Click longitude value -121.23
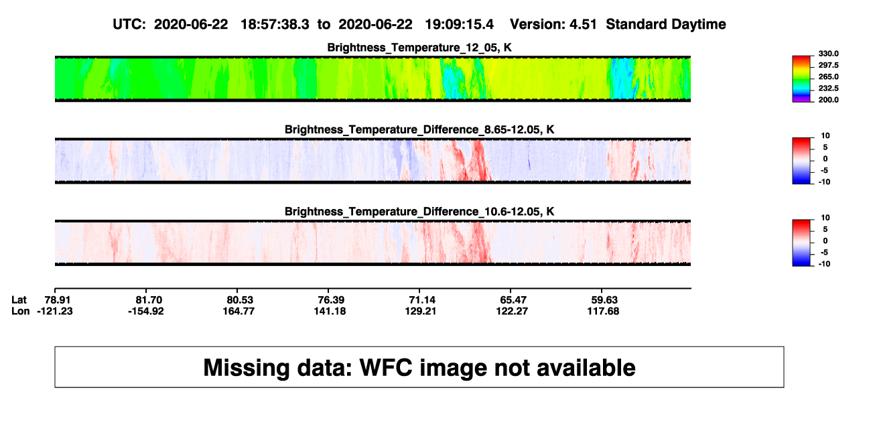871x447 pixels. 55,312
